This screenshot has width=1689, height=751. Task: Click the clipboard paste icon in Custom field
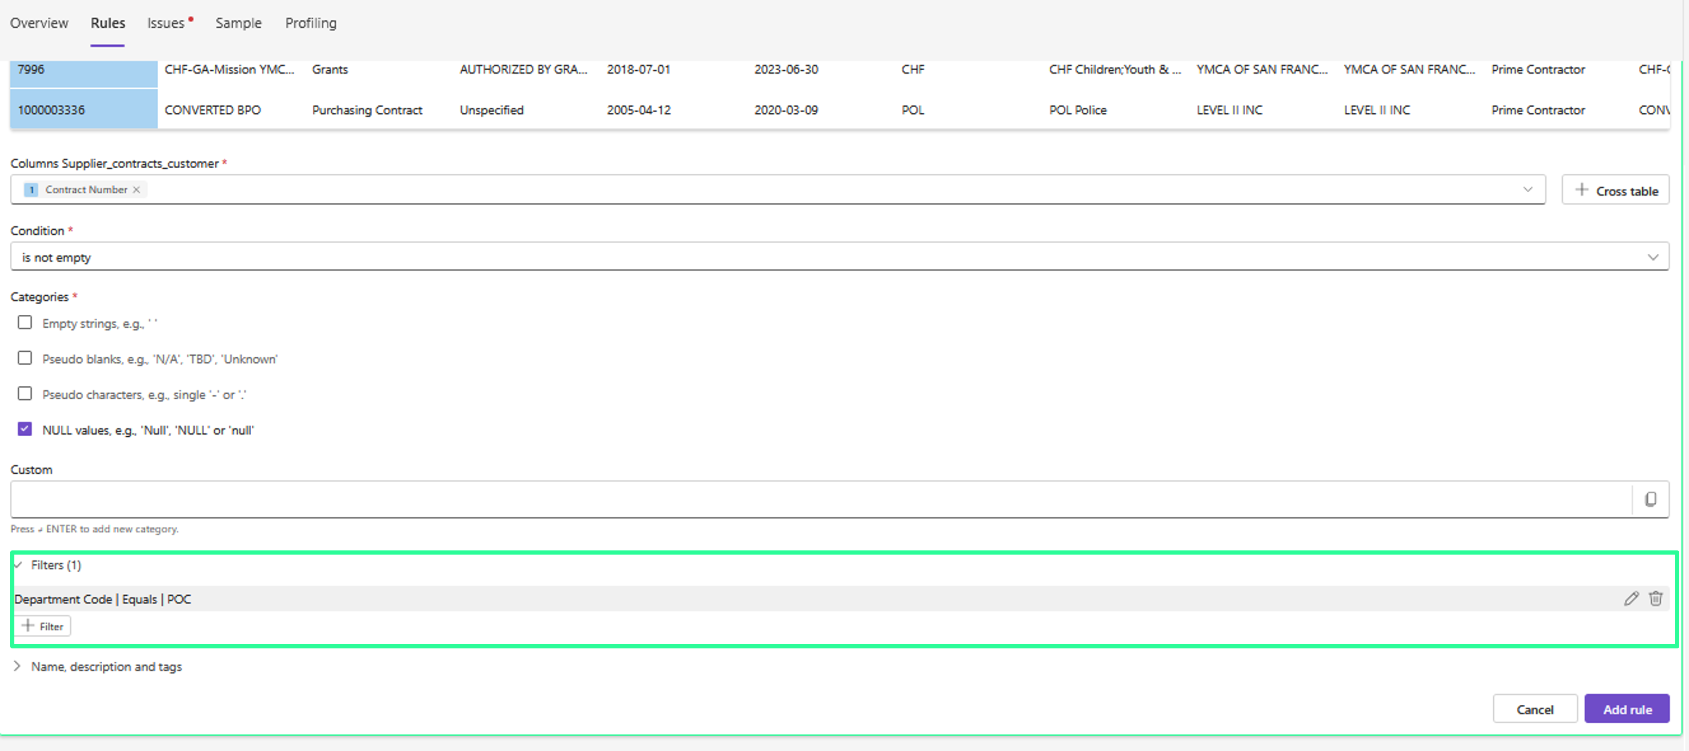click(x=1650, y=500)
